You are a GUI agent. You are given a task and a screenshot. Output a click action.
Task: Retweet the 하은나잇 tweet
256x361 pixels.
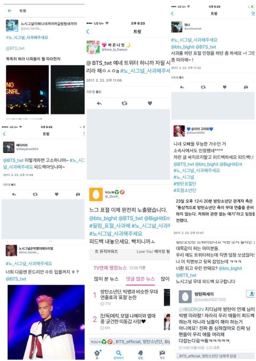coord(124,103)
